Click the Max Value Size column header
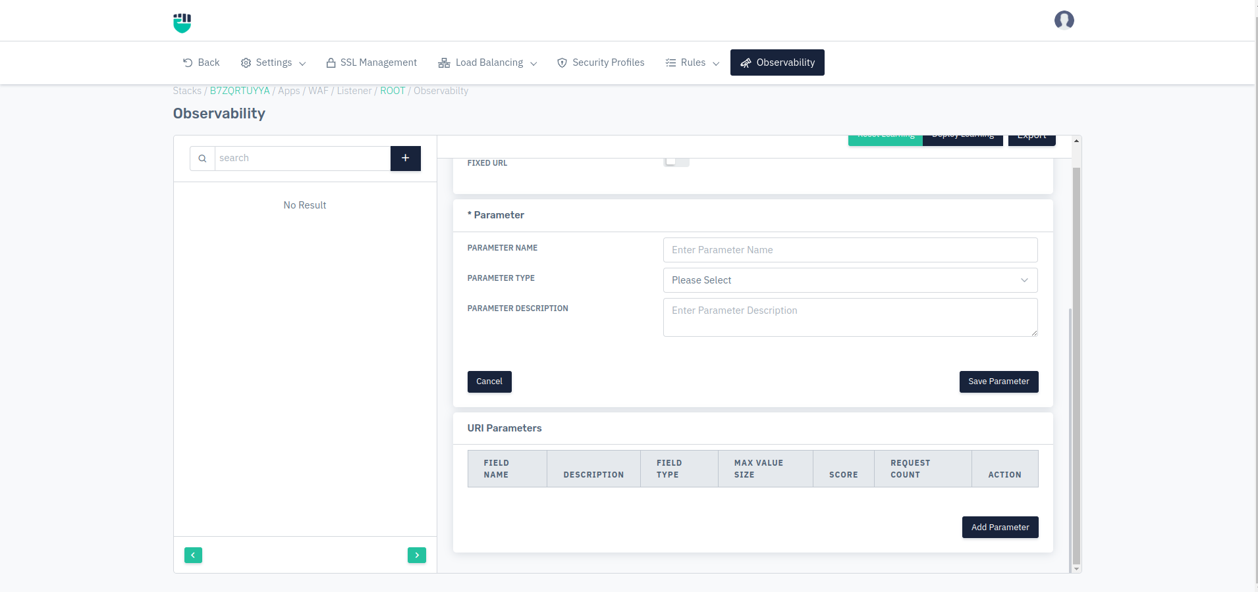 point(765,469)
